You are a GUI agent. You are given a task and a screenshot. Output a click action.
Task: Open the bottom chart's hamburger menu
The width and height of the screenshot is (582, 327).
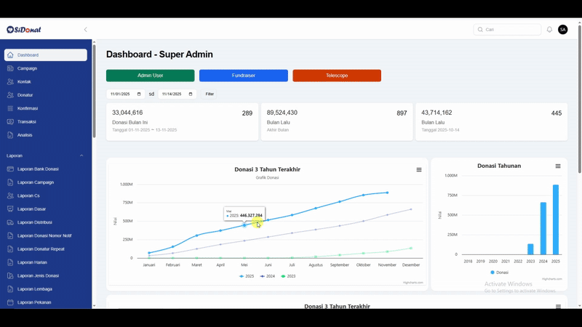(x=558, y=307)
